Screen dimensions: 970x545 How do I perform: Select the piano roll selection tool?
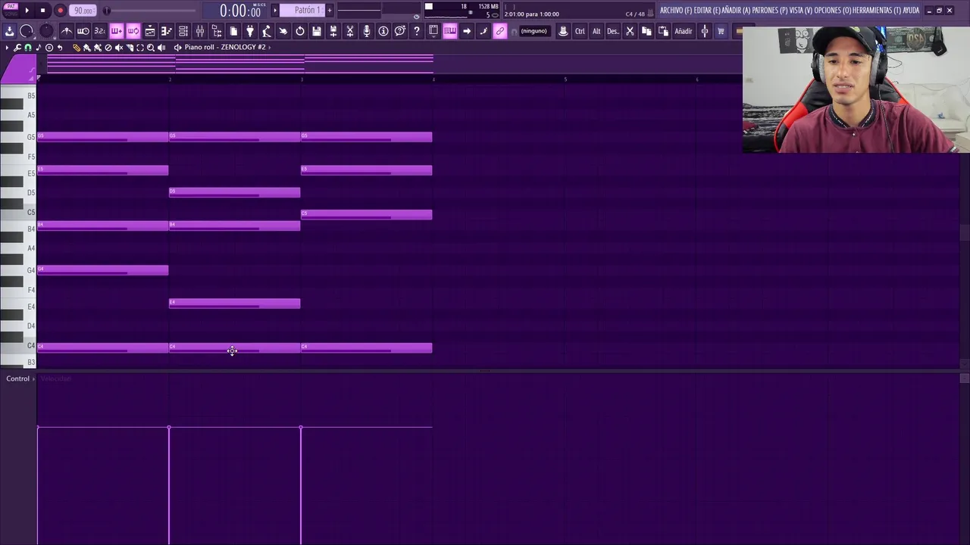140,48
